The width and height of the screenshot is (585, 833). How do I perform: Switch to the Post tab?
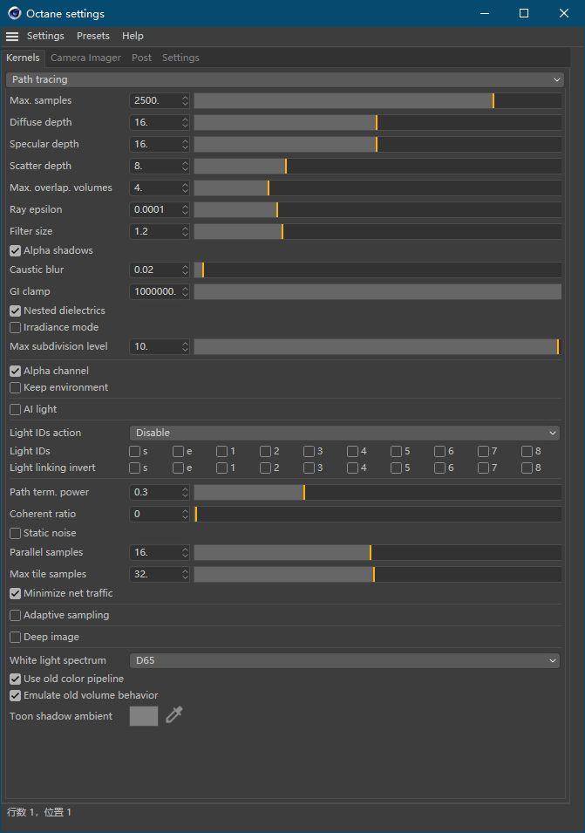141,58
